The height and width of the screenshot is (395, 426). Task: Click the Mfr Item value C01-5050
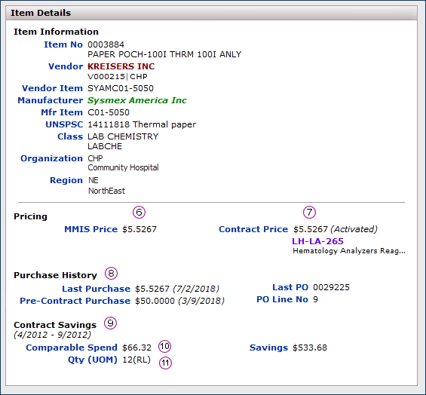(109, 112)
